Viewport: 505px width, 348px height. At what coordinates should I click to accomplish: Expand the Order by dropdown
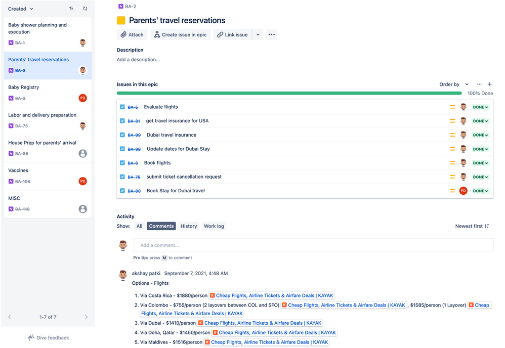click(454, 84)
